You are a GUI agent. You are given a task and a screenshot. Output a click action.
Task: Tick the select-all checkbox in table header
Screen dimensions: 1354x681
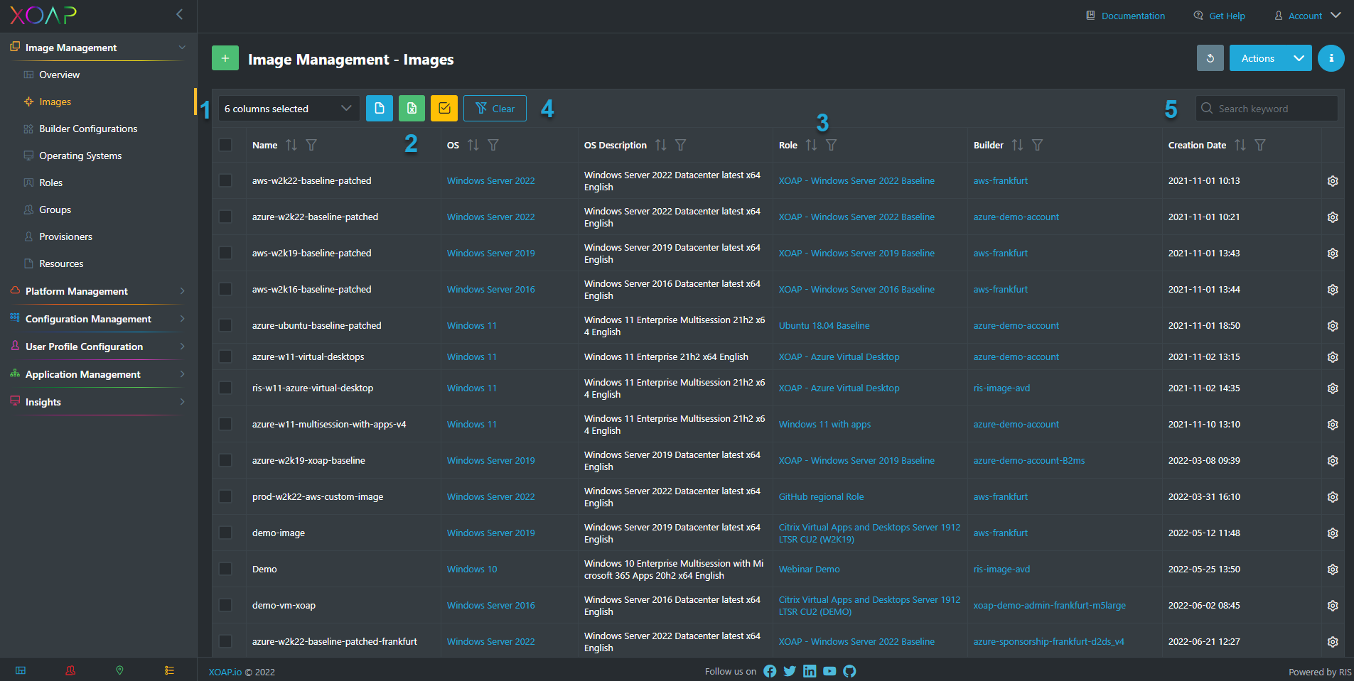225,145
